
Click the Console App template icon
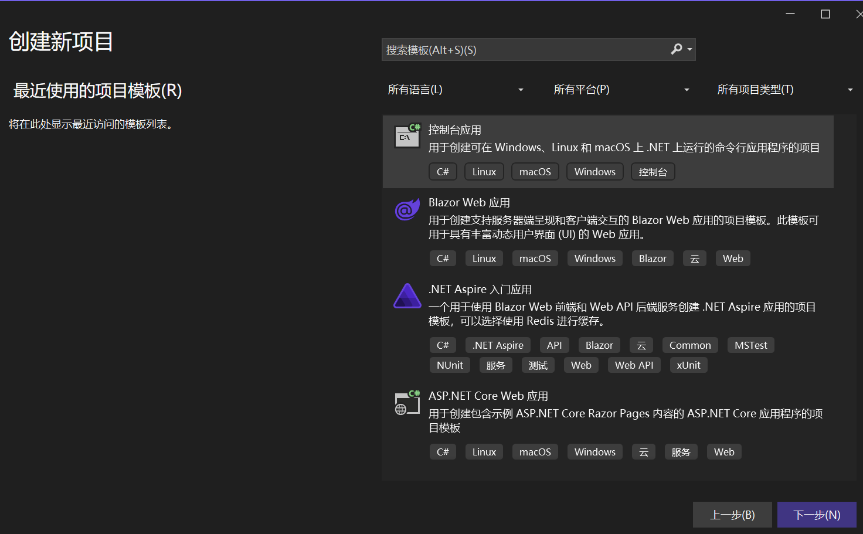coord(407,136)
